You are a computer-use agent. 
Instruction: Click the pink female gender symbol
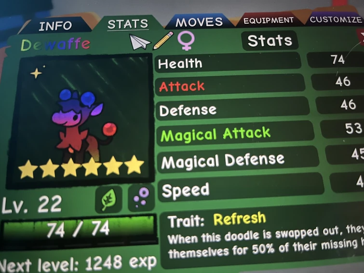tap(186, 41)
